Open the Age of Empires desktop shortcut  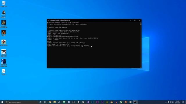[4, 14]
